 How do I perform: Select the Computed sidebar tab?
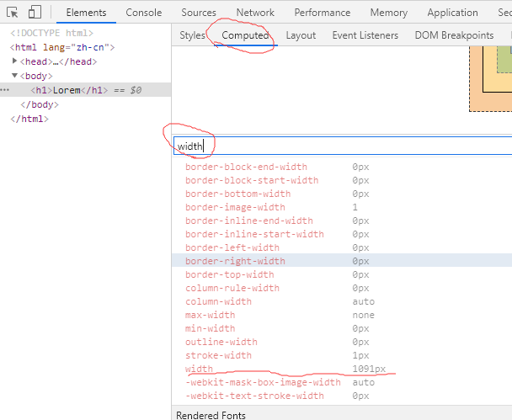pos(245,35)
